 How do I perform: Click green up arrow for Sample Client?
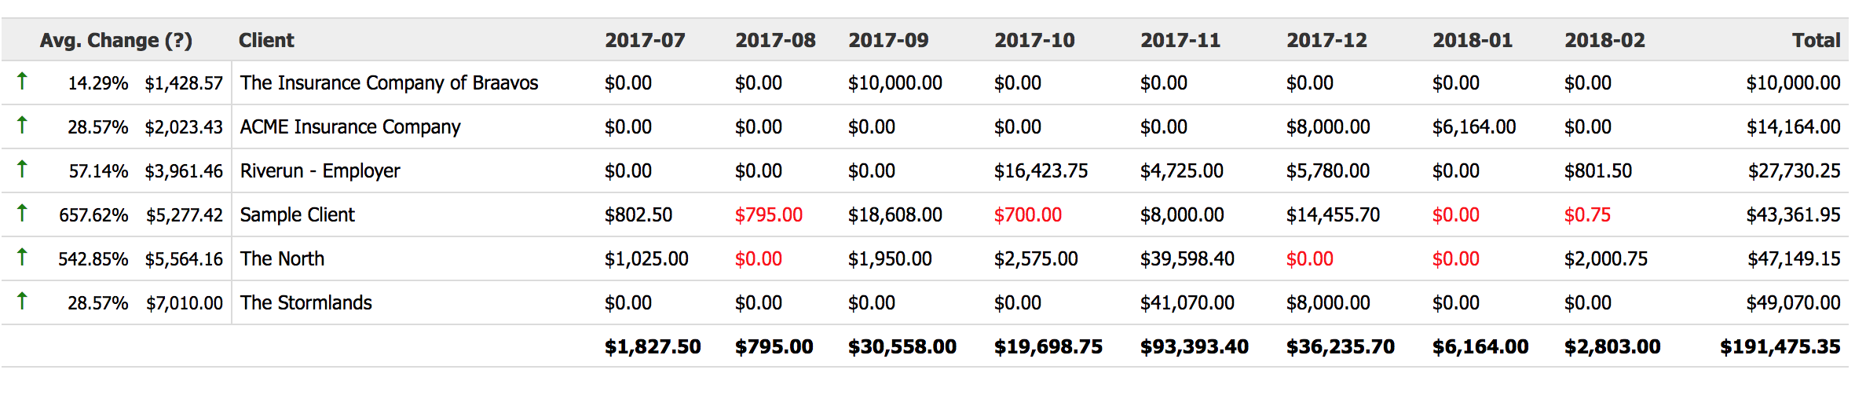pyautogui.click(x=22, y=212)
